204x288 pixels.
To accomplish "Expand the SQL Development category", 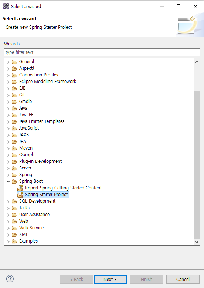I will [8, 202].
